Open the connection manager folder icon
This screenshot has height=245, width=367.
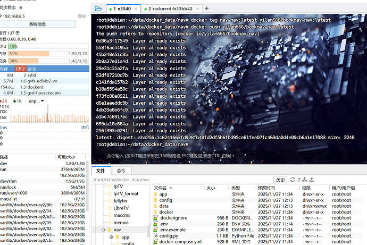[x=98, y=9]
